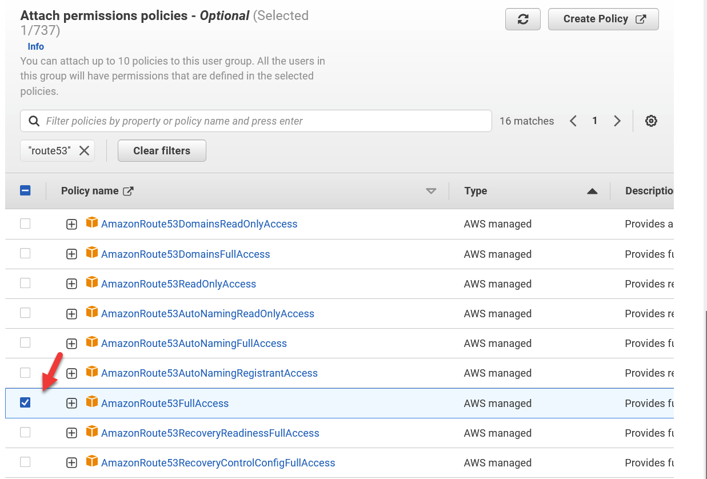The height and width of the screenshot is (479, 707).
Task: Open the AmazonRoute53DomainsFullAccess policy link
Action: [x=185, y=254]
